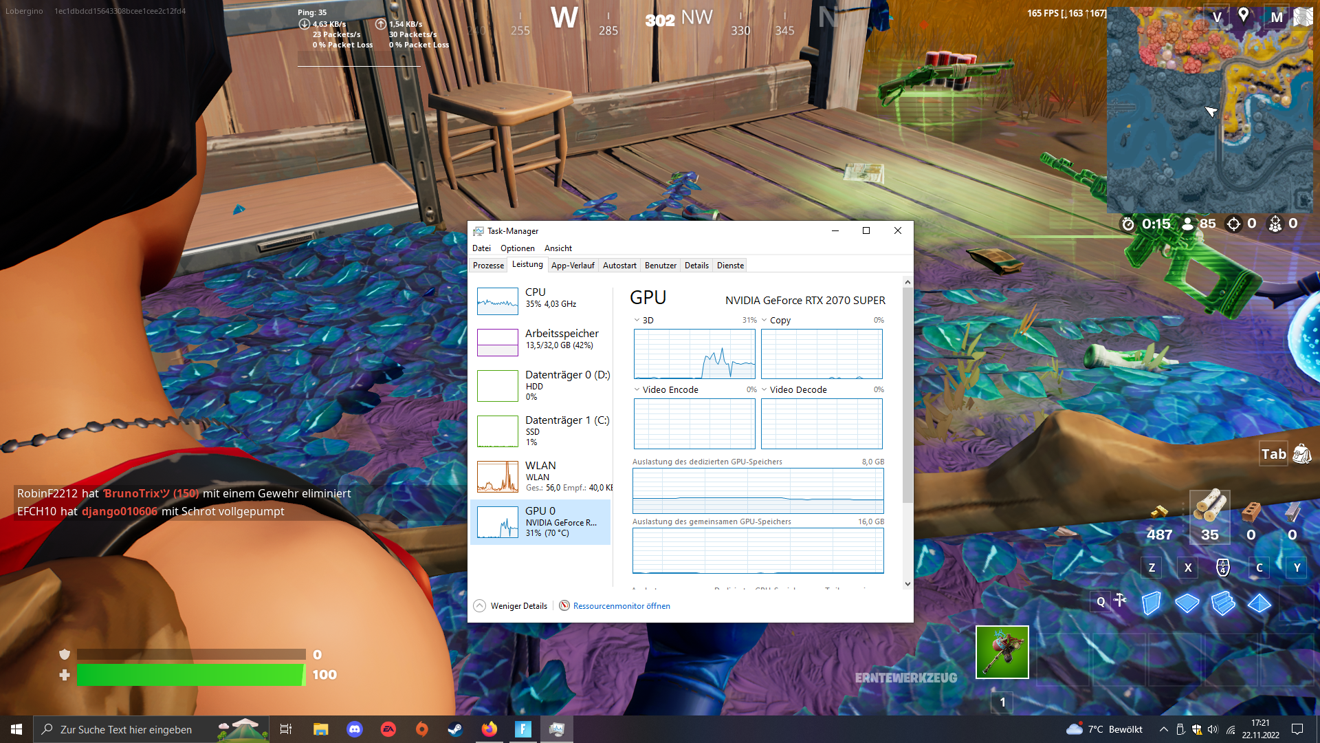Screen dimensions: 1320x743
Task: Show hidden system tray icons
Action: [1163, 729]
